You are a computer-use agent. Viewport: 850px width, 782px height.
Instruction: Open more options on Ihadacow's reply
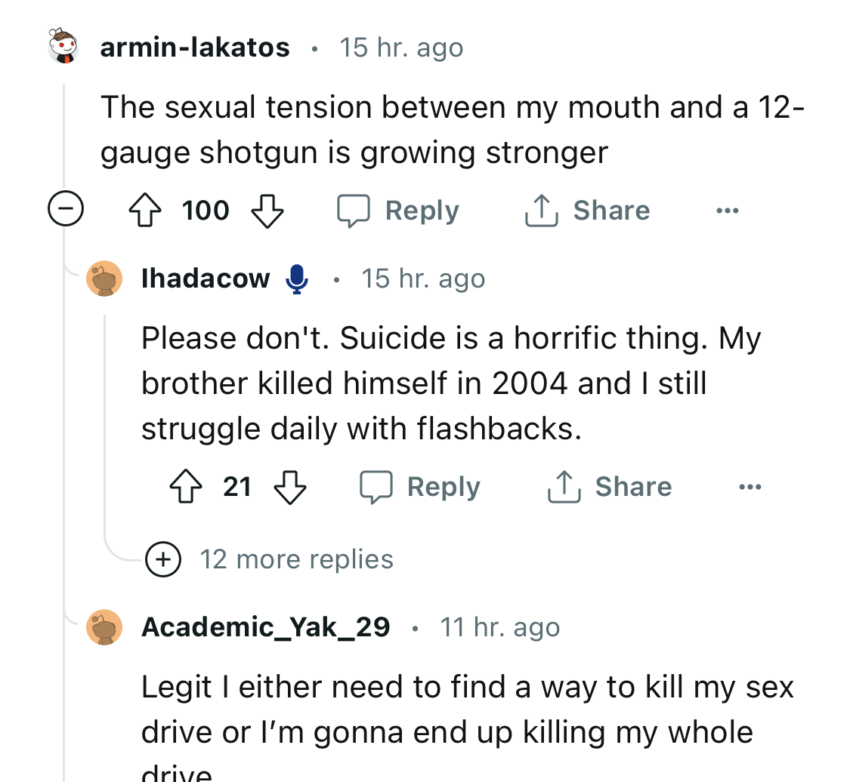[x=750, y=487]
